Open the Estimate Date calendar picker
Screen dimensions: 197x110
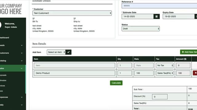click(157, 16)
